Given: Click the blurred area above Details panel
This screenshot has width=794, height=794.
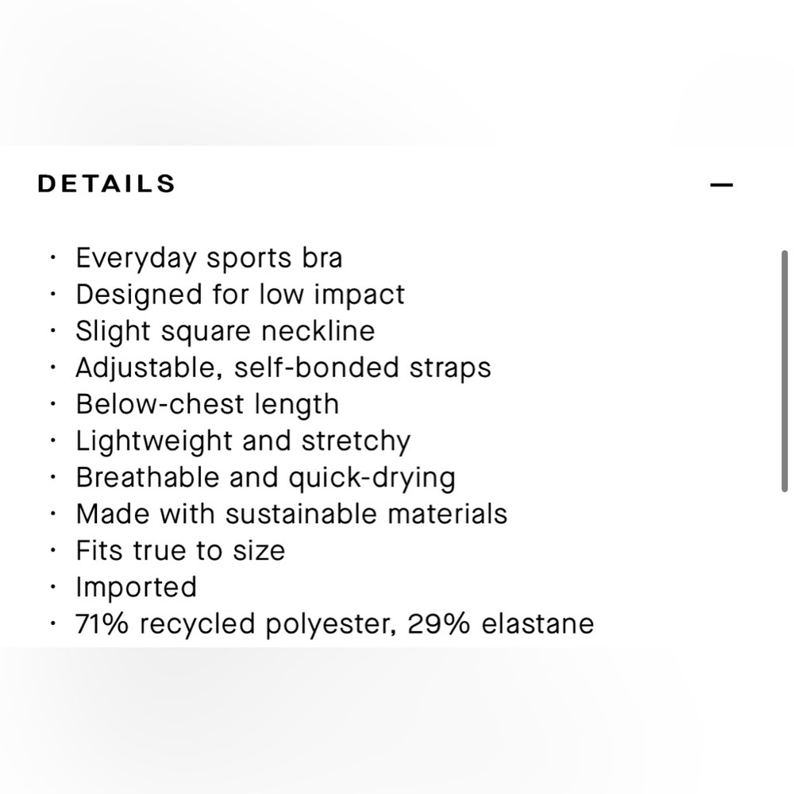Looking at the screenshot, I should pos(397,72).
